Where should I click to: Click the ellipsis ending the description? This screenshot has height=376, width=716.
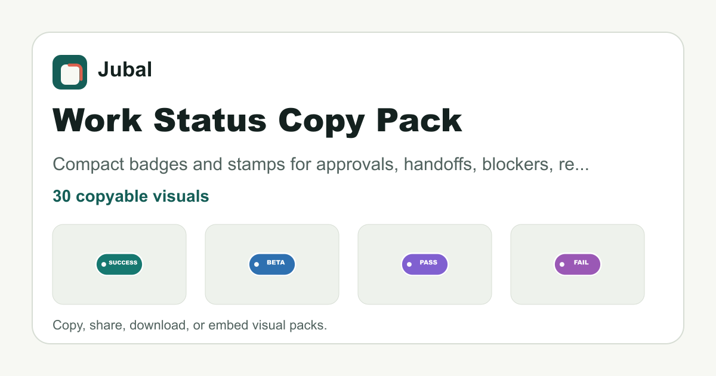coord(584,168)
